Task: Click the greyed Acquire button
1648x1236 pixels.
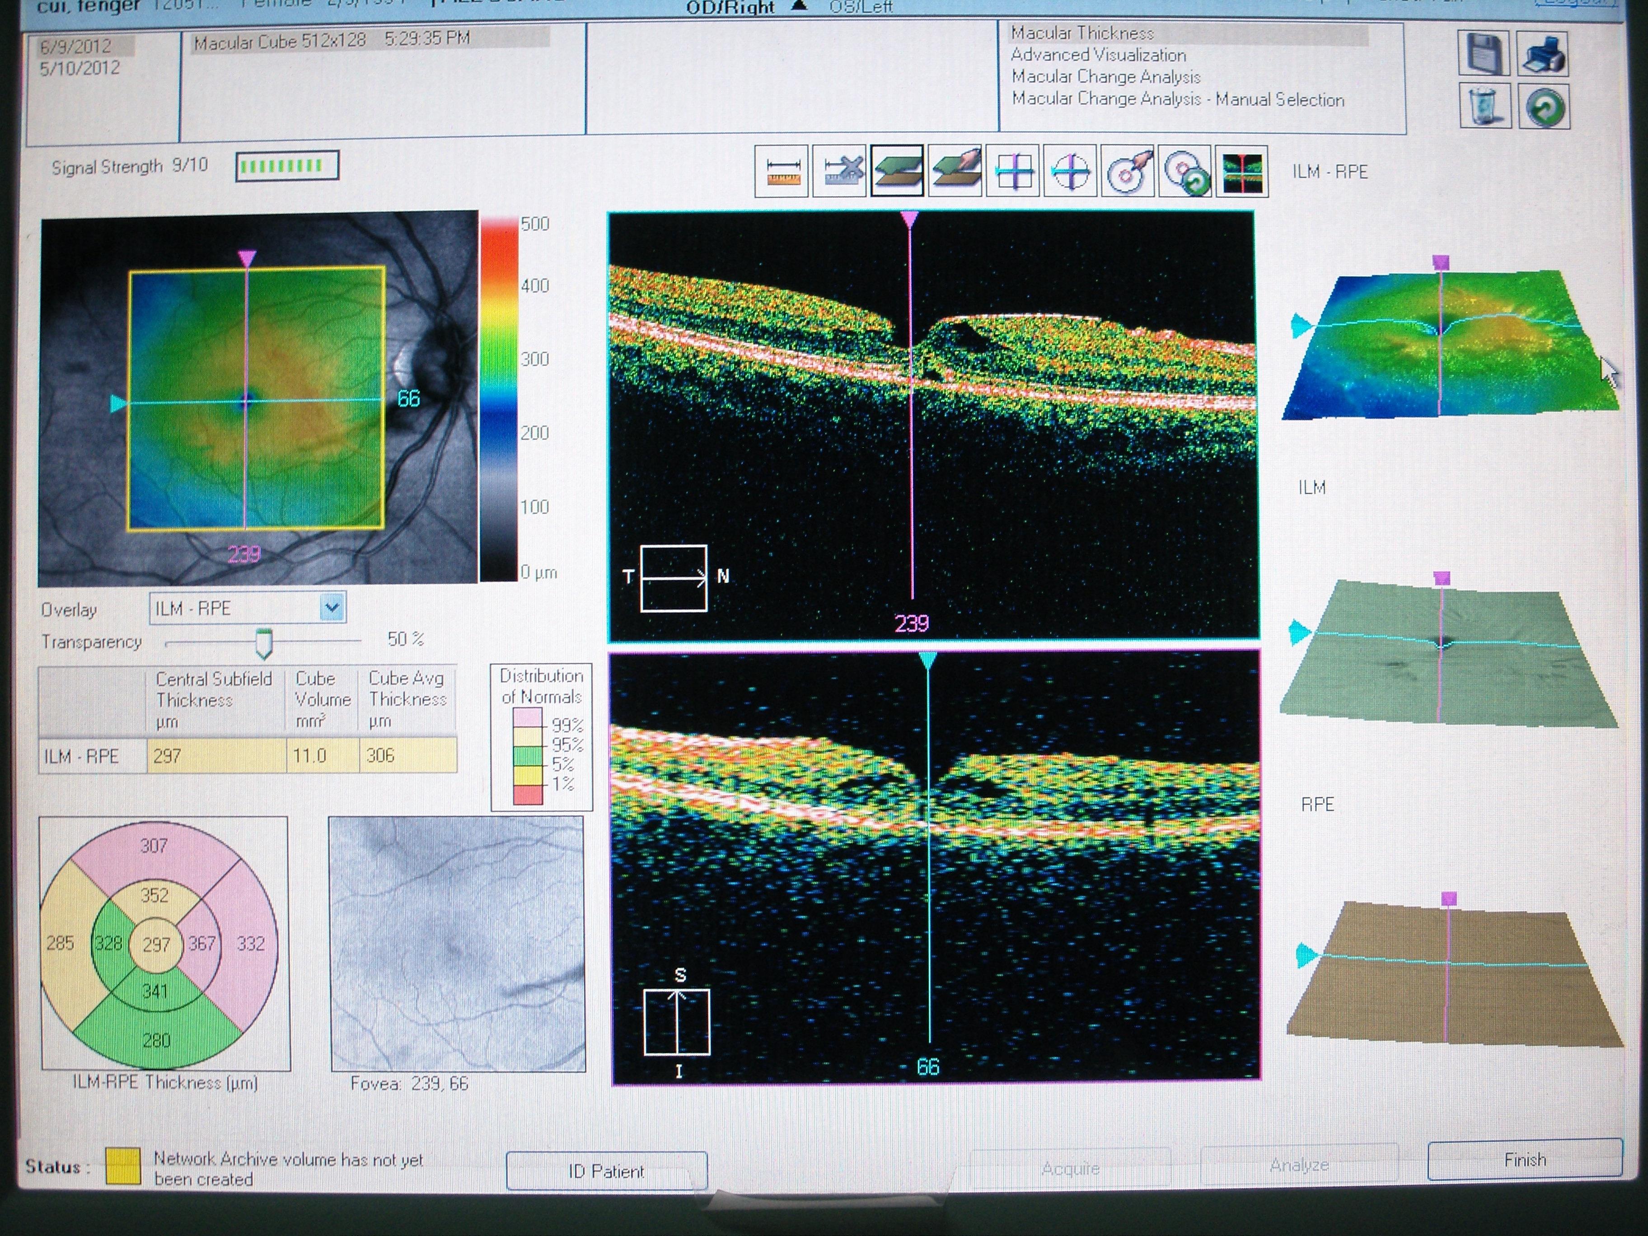Action: coord(1070,1167)
